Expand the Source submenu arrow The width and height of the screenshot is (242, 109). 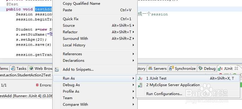[x=133, y=26]
